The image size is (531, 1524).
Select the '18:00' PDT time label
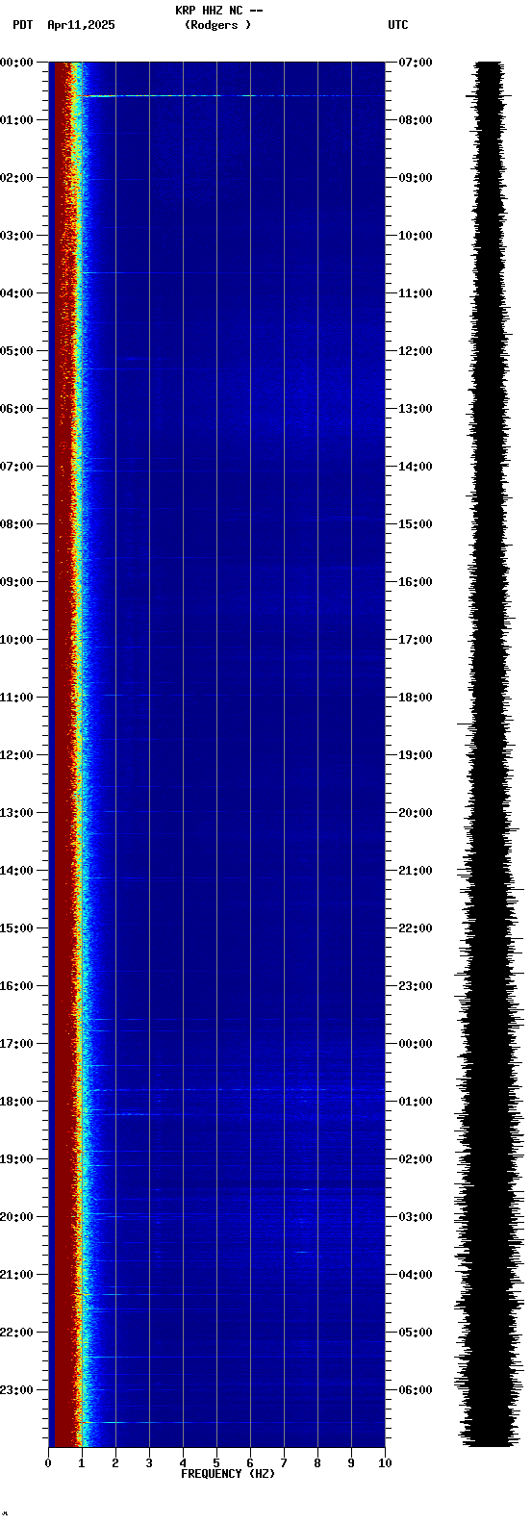pos(16,1102)
